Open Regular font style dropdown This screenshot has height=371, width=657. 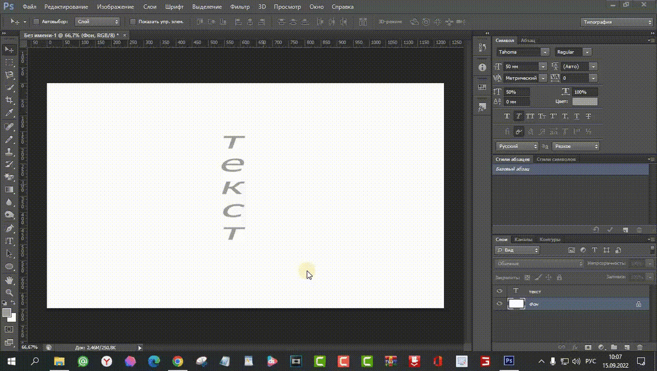(587, 51)
